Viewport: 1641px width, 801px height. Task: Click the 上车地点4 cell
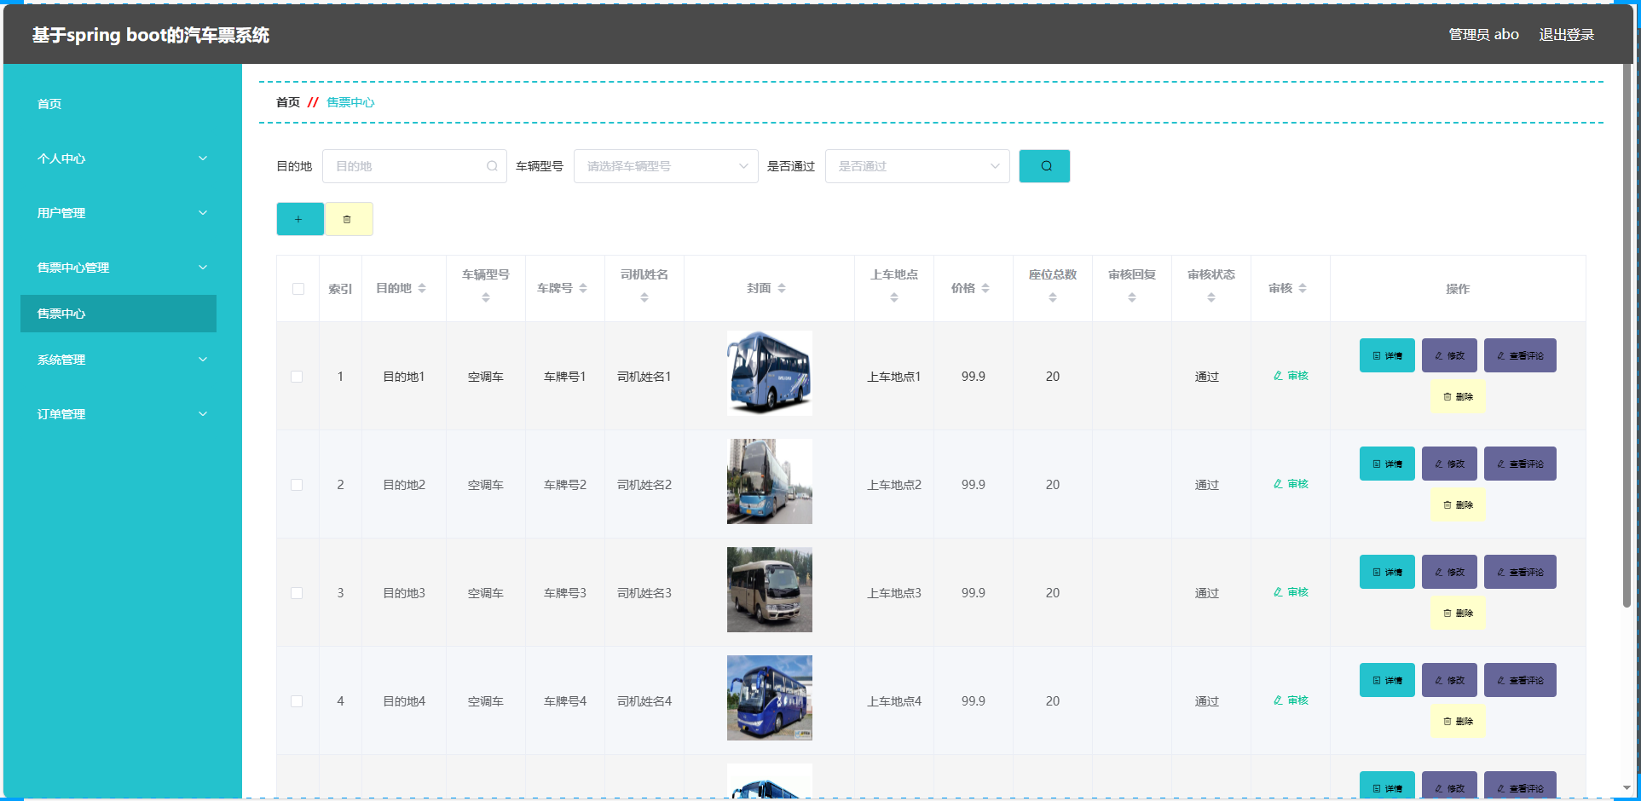coord(894,701)
